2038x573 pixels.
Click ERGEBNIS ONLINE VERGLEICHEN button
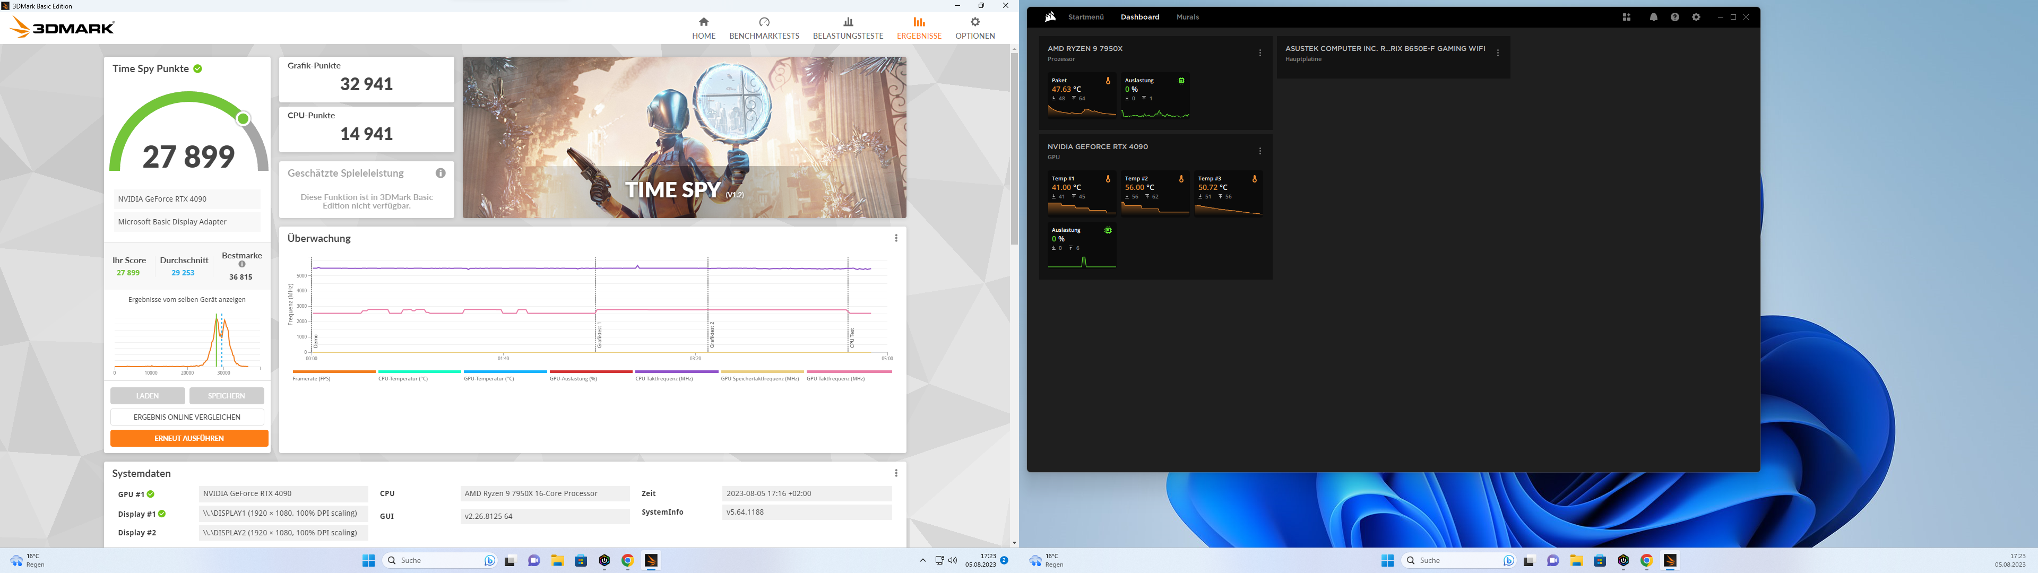[x=187, y=417]
